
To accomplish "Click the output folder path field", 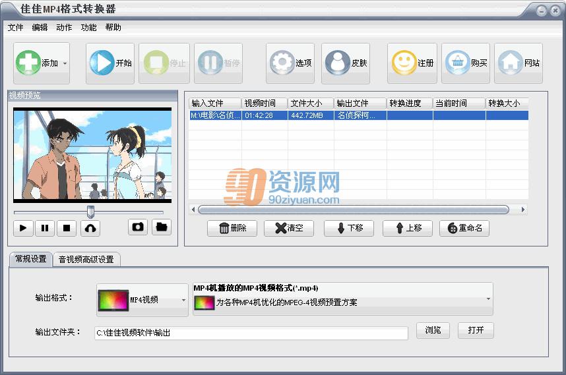I will coord(251,333).
